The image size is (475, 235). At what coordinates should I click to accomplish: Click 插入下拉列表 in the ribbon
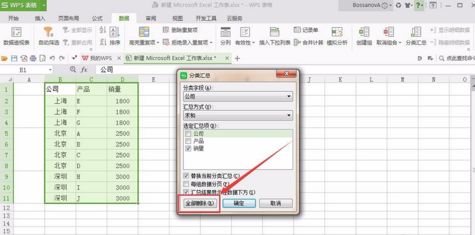[275, 36]
